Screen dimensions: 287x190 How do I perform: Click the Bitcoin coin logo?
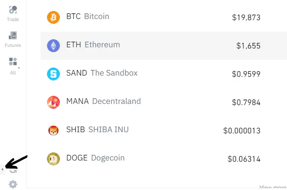53,17
